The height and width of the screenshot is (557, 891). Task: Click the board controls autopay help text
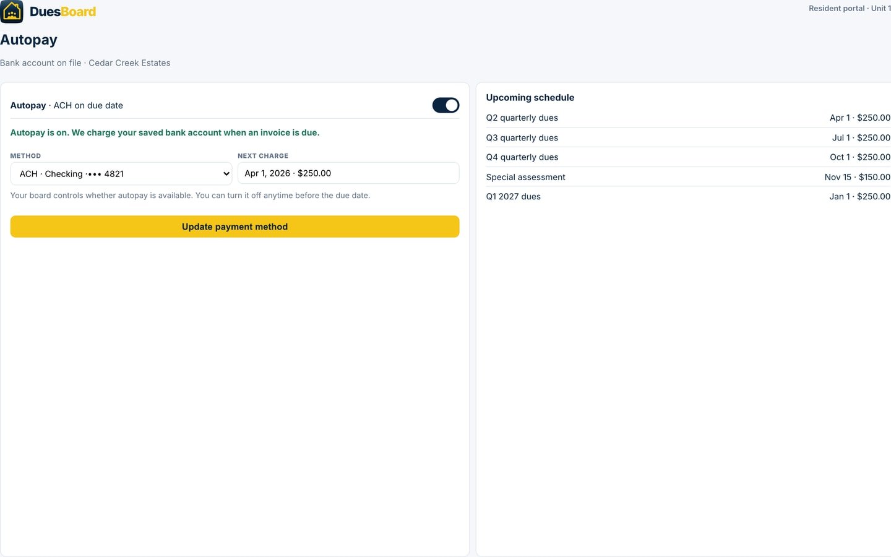191,196
